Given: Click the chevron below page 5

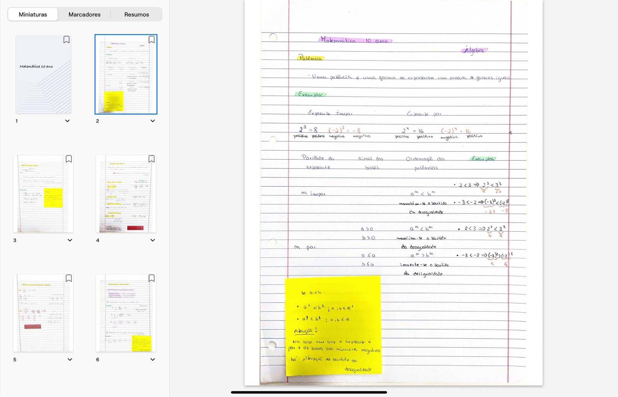Looking at the screenshot, I should [x=70, y=359].
